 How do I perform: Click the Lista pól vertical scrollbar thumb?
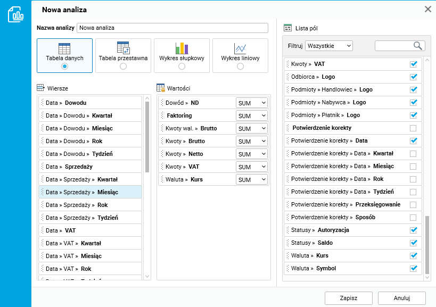pos(427,245)
